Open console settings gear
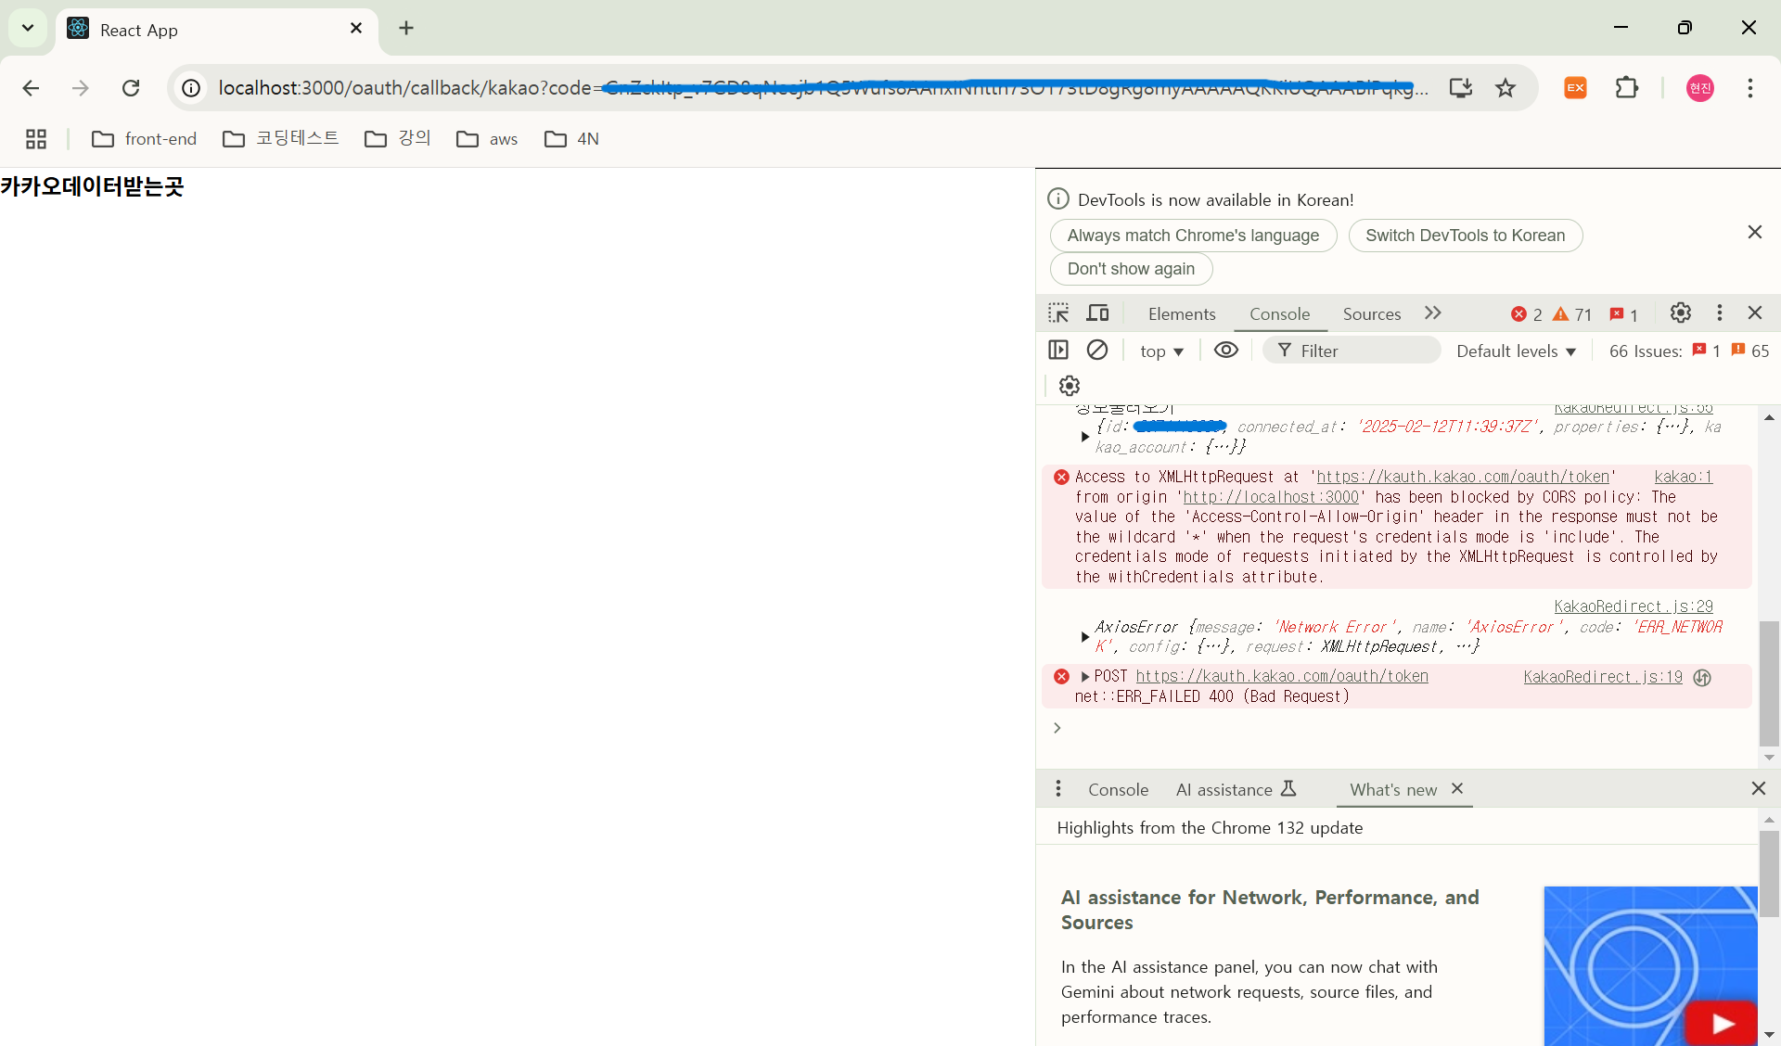The width and height of the screenshot is (1781, 1046). [1070, 386]
